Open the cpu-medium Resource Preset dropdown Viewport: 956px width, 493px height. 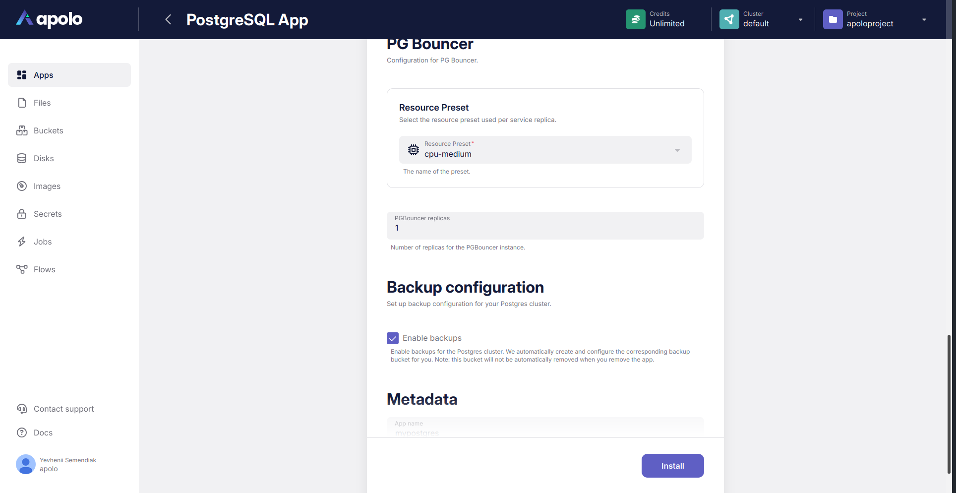point(545,150)
